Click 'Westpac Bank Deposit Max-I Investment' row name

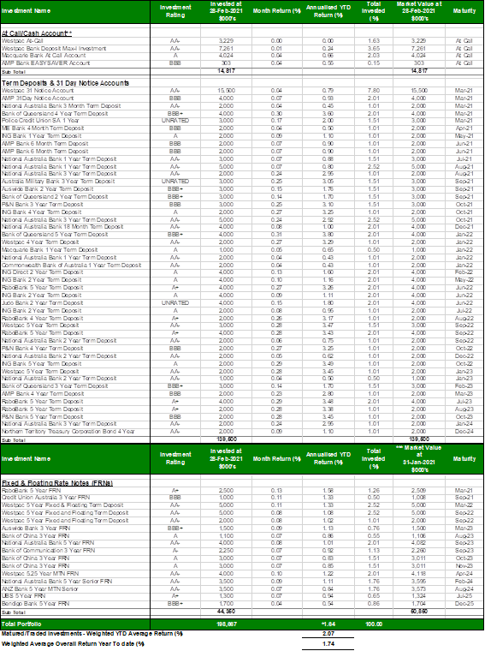pos(54,49)
